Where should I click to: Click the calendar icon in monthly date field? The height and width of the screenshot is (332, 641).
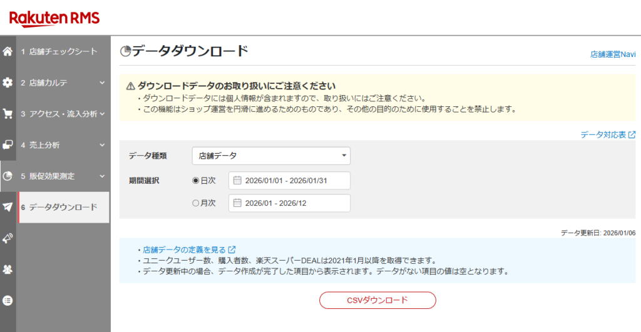click(x=237, y=203)
